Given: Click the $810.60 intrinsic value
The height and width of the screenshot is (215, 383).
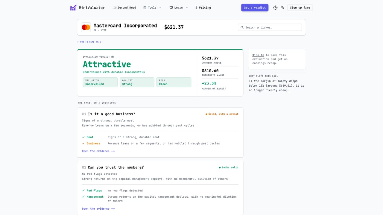Looking at the screenshot, I should click(210, 71).
